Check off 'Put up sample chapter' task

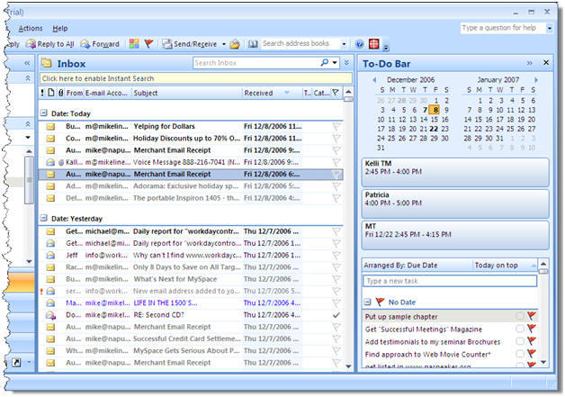pyautogui.click(x=520, y=317)
